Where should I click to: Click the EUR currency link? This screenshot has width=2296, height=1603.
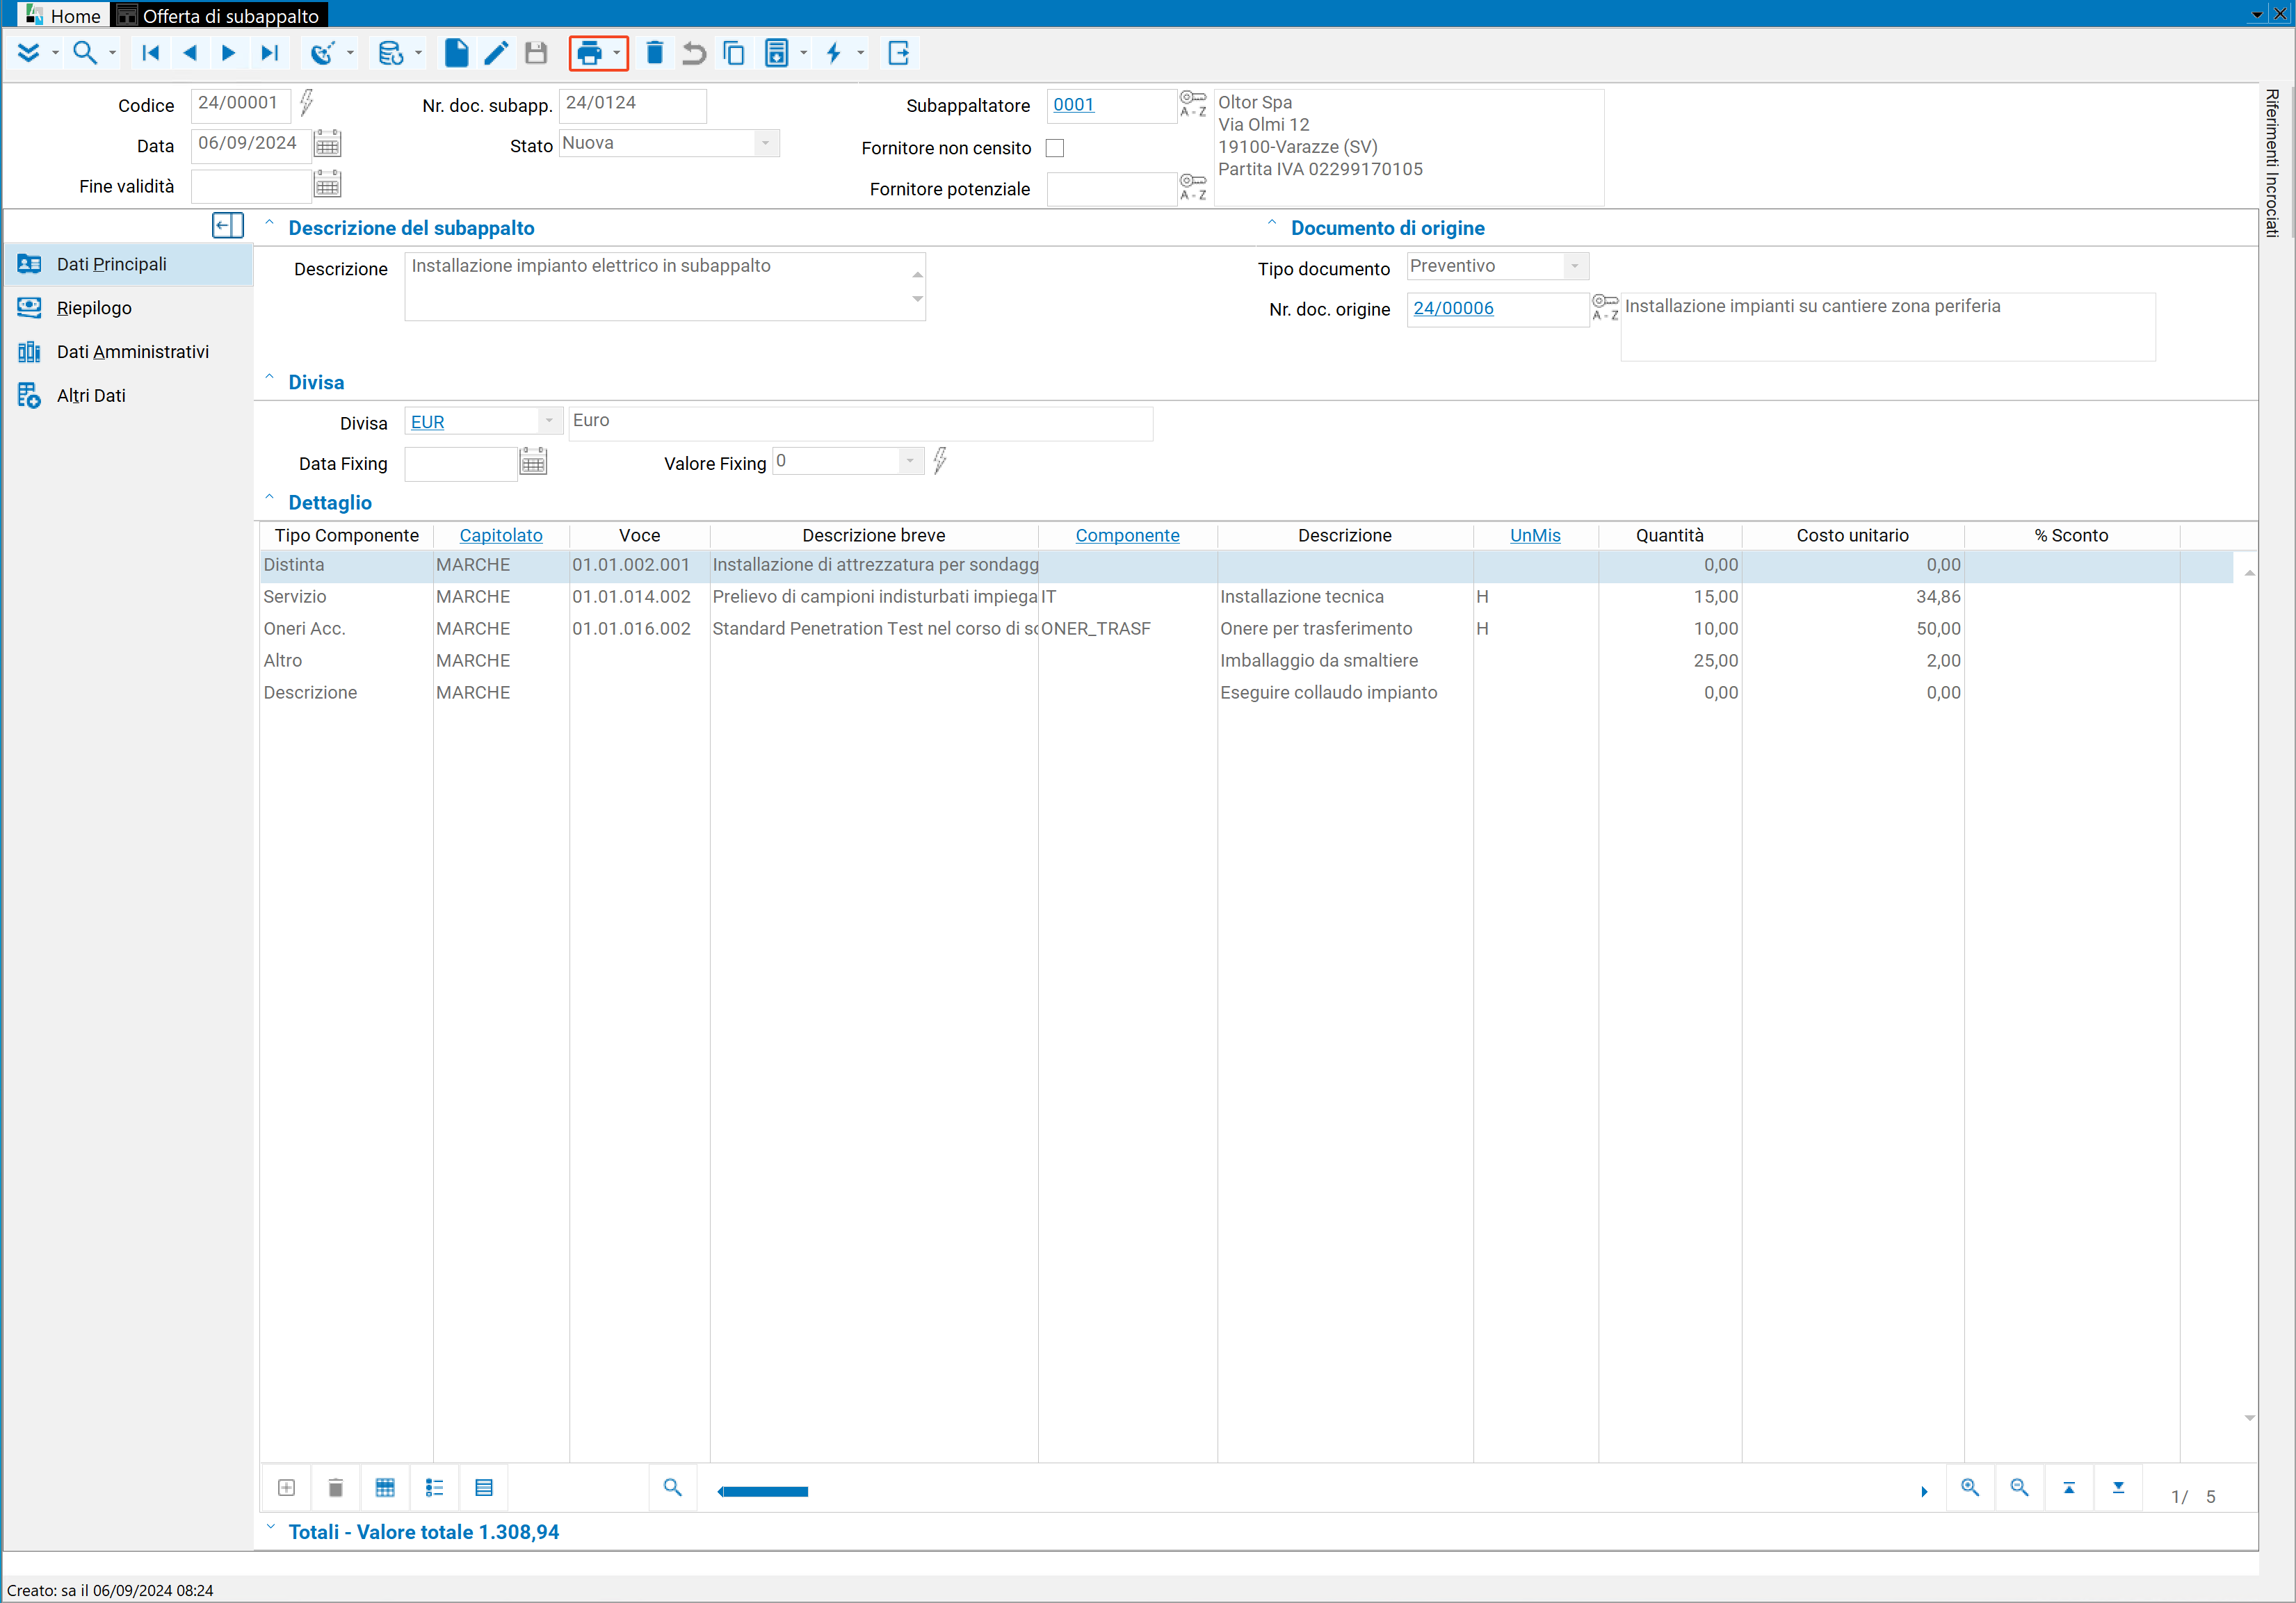pos(427,422)
